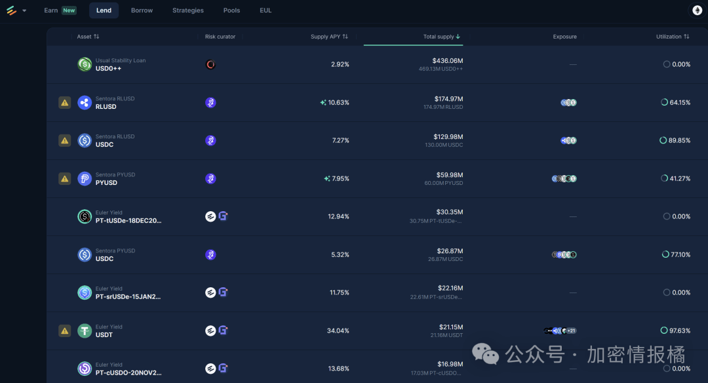
Task: Open the PT-srUSDe-15JAN2... market name
Action: [128, 296]
